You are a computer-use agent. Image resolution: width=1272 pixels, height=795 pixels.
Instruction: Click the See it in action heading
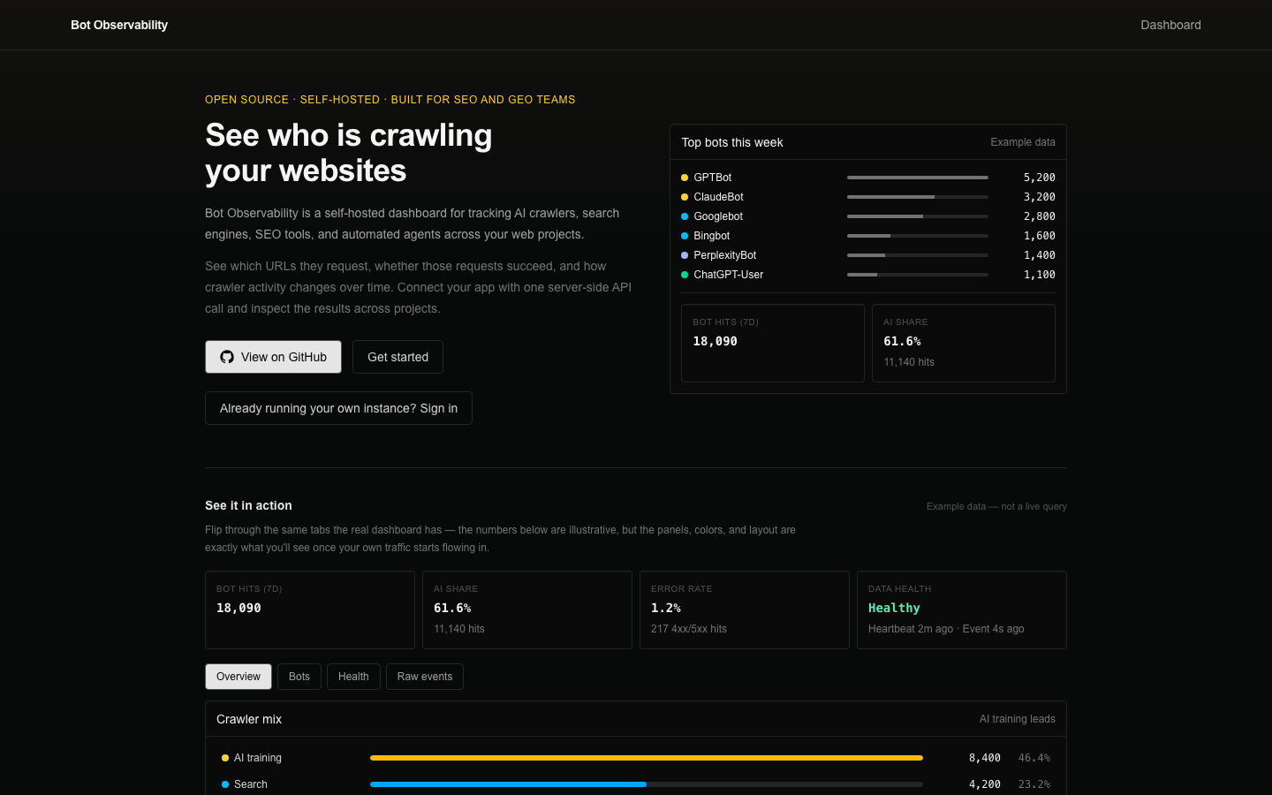click(x=248, y=505)
